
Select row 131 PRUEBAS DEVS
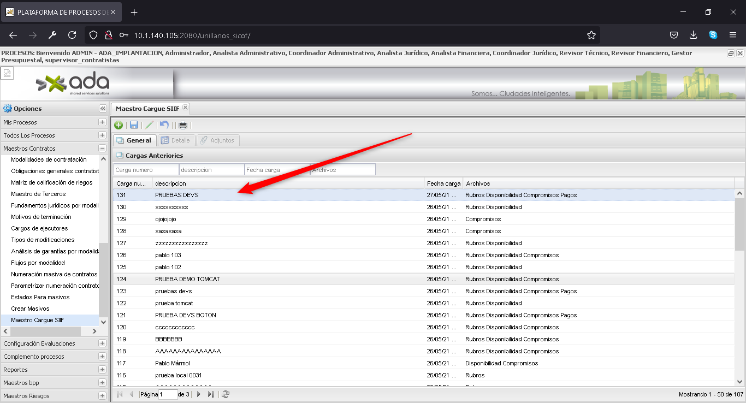(177, 195)
